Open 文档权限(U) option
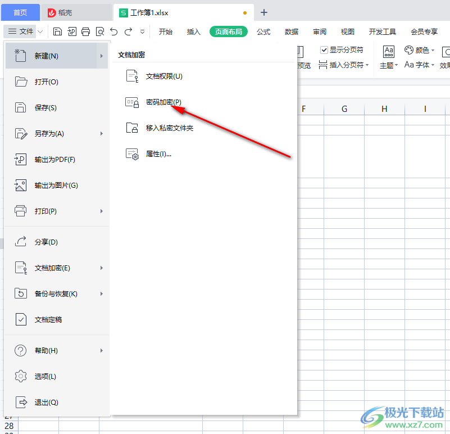This screenshot has width=450, height=434. [x=164, y=76]
